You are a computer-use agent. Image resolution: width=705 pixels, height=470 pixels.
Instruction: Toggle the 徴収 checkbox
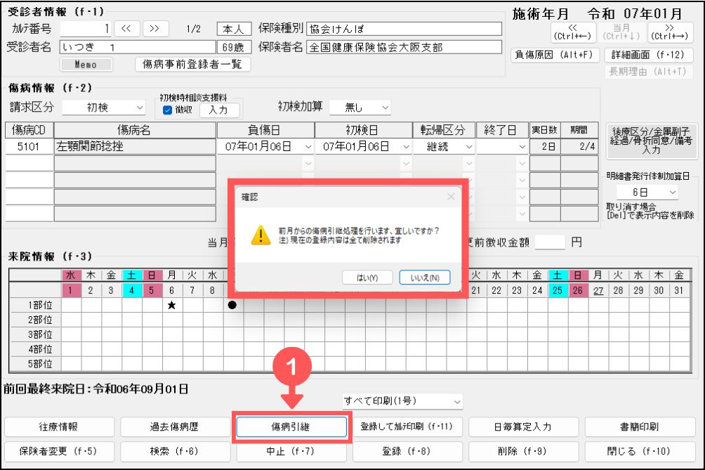[x=167, y=110]
